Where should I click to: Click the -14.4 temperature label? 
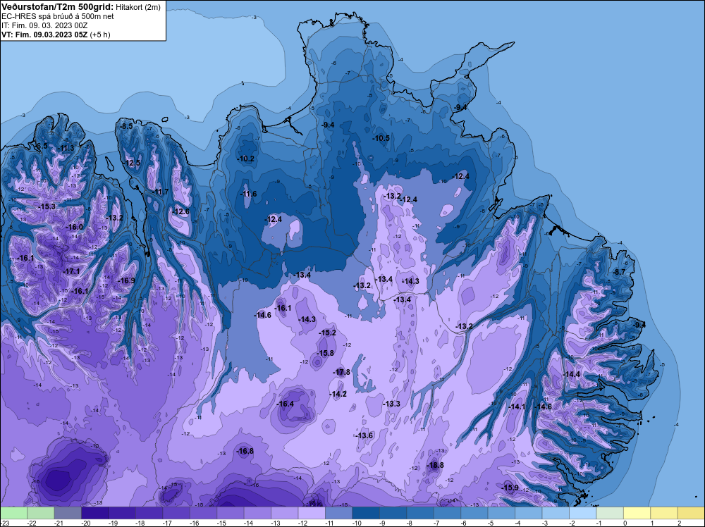tap(572, 374)
